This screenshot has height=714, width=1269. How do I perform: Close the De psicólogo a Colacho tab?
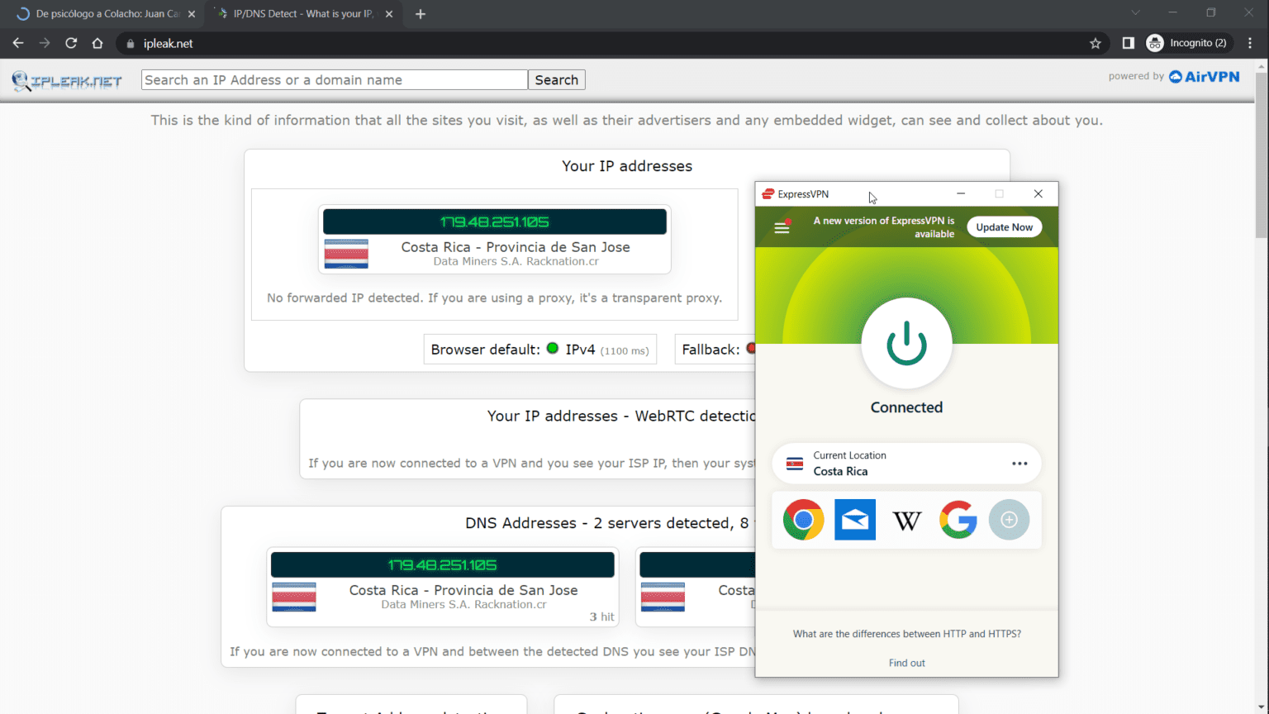pos(192,14)
